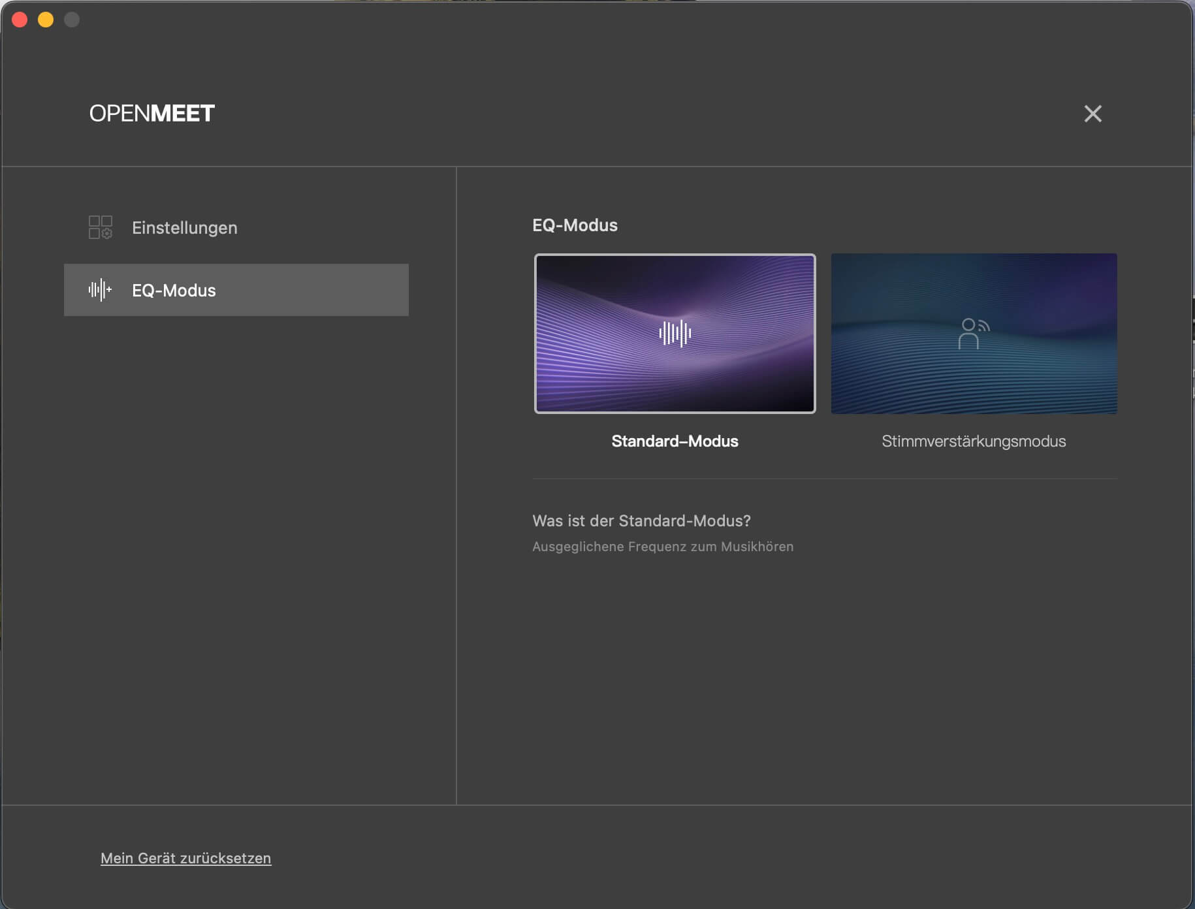Image resolution: width=1195 pixels, height=909 pixels.
Task: Click the gray disabled zoom window button
Action: 72,20
